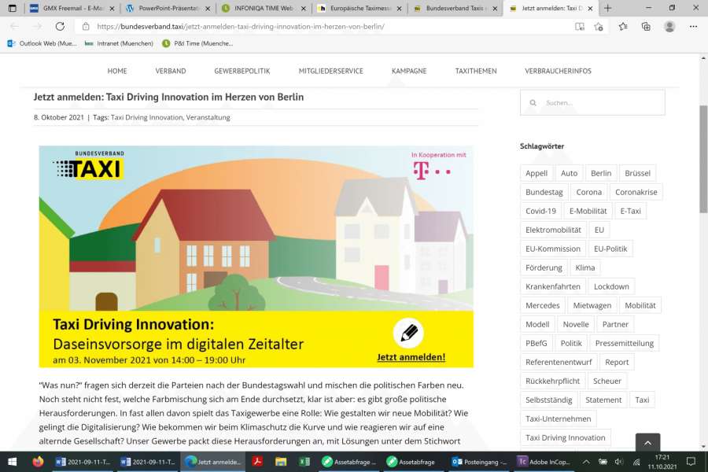Open the tab actions menu icon

(12, 8)
